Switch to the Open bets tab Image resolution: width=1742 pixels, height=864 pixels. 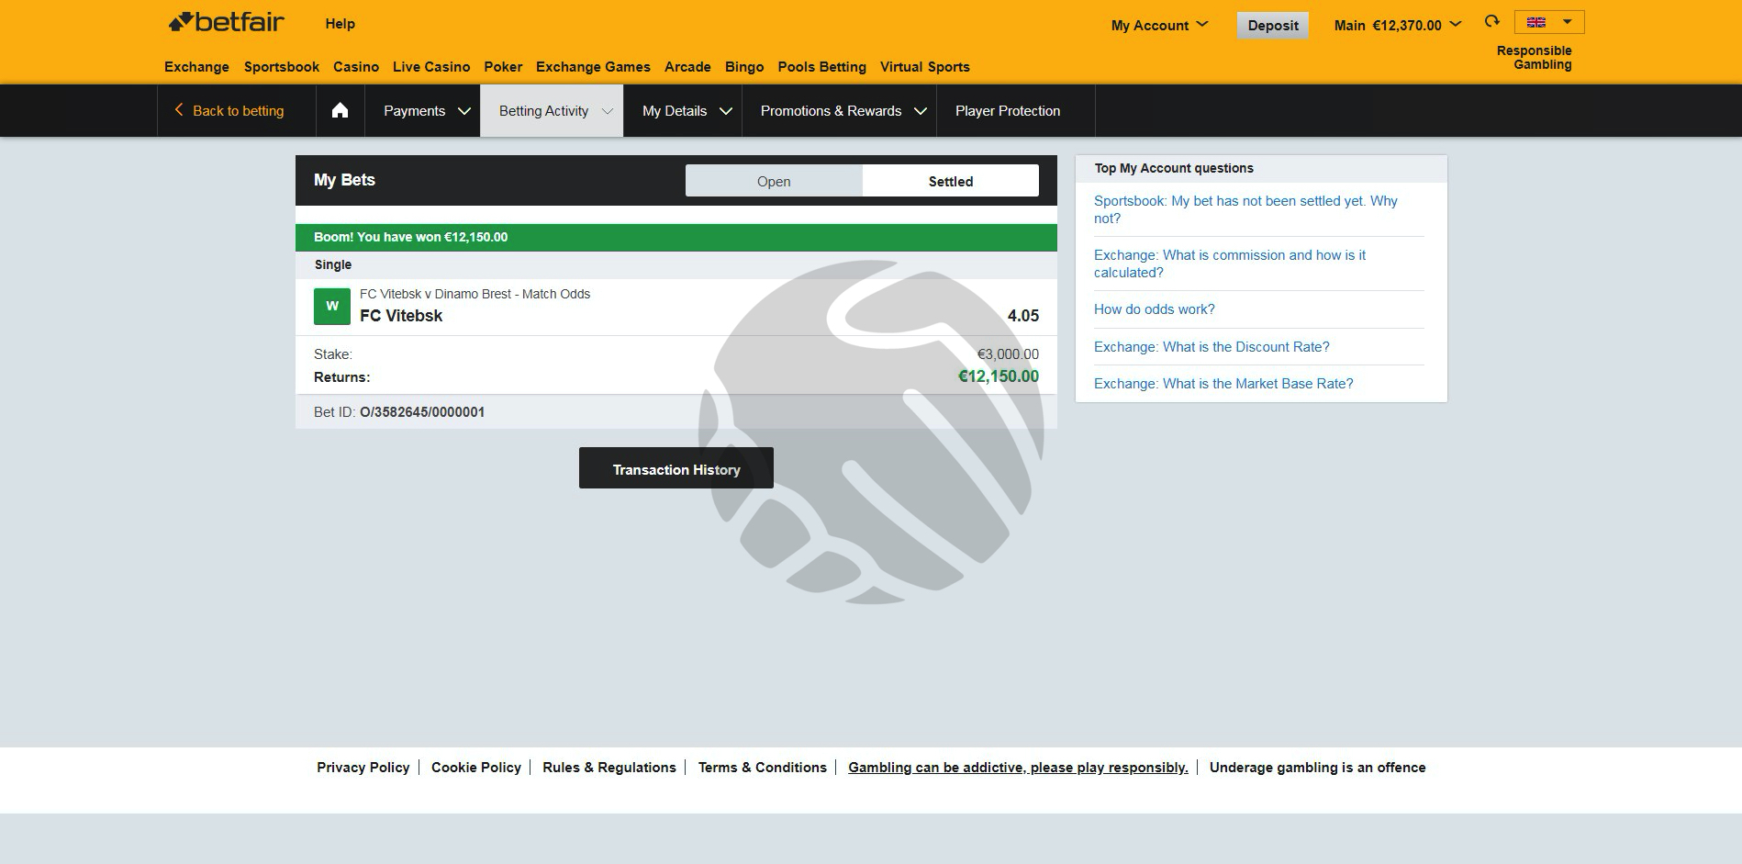[x=774, y=181]
